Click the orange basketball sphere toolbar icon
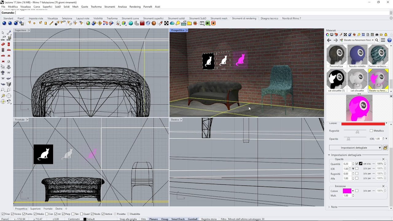Viewport: 393px width, 221px height. click(x=154, y=23)
